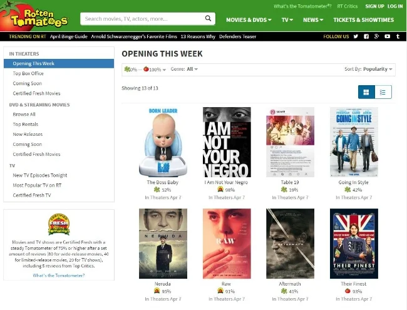The image size is (407, 310).
Task: Open the Tomatometer range filter
Action: (145, 70)
